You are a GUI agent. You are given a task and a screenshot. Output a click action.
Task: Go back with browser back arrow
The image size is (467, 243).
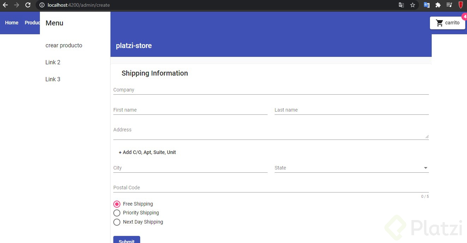[5, 5]
